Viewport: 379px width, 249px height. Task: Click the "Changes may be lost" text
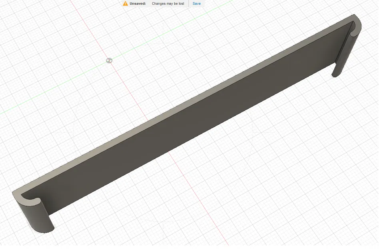(168, 4)
